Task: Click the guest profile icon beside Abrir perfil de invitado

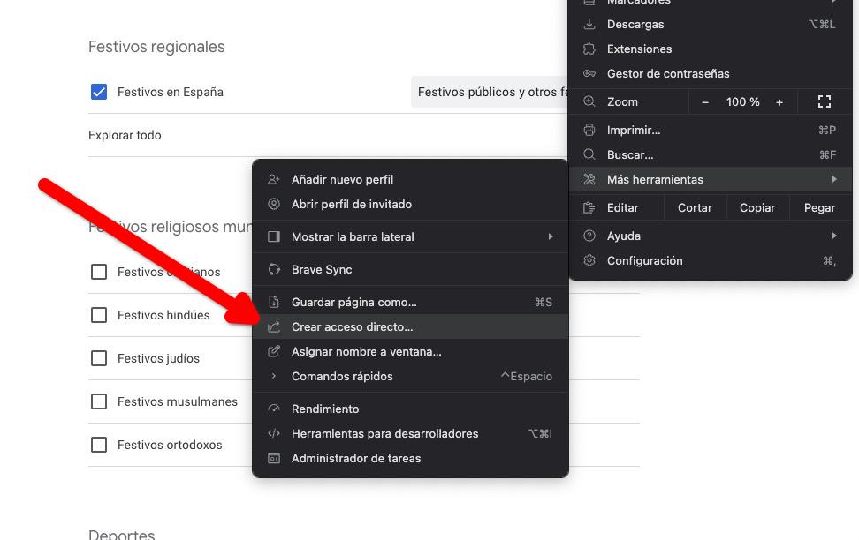Action: (x=274, y=204)
